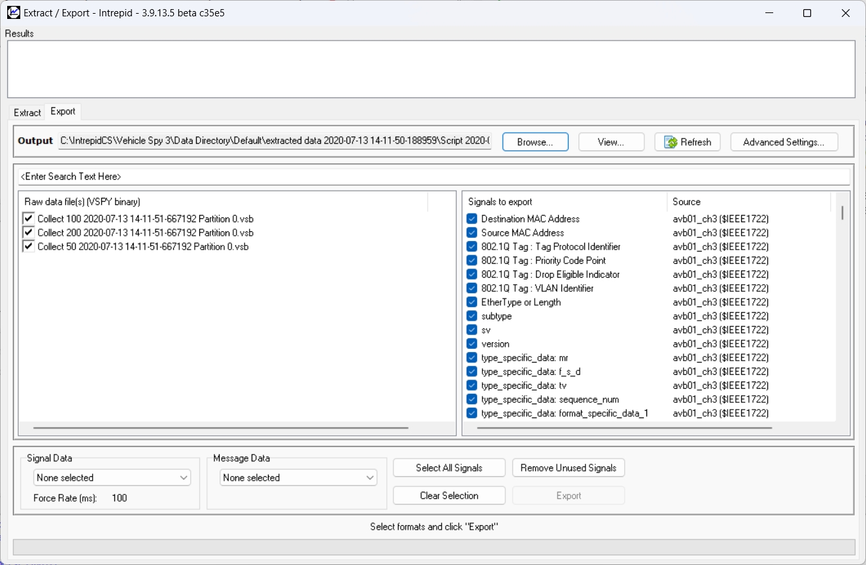Toggle Collect 200 raw data file checkbox
Viewport: 866px width, 565px height.
[x=28, y=233]
